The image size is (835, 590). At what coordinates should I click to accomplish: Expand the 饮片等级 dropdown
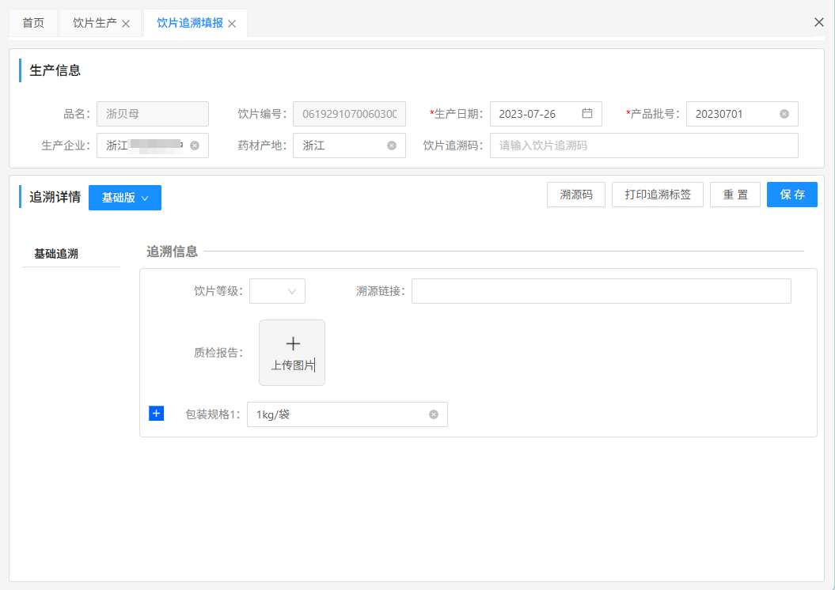point(277,291)
